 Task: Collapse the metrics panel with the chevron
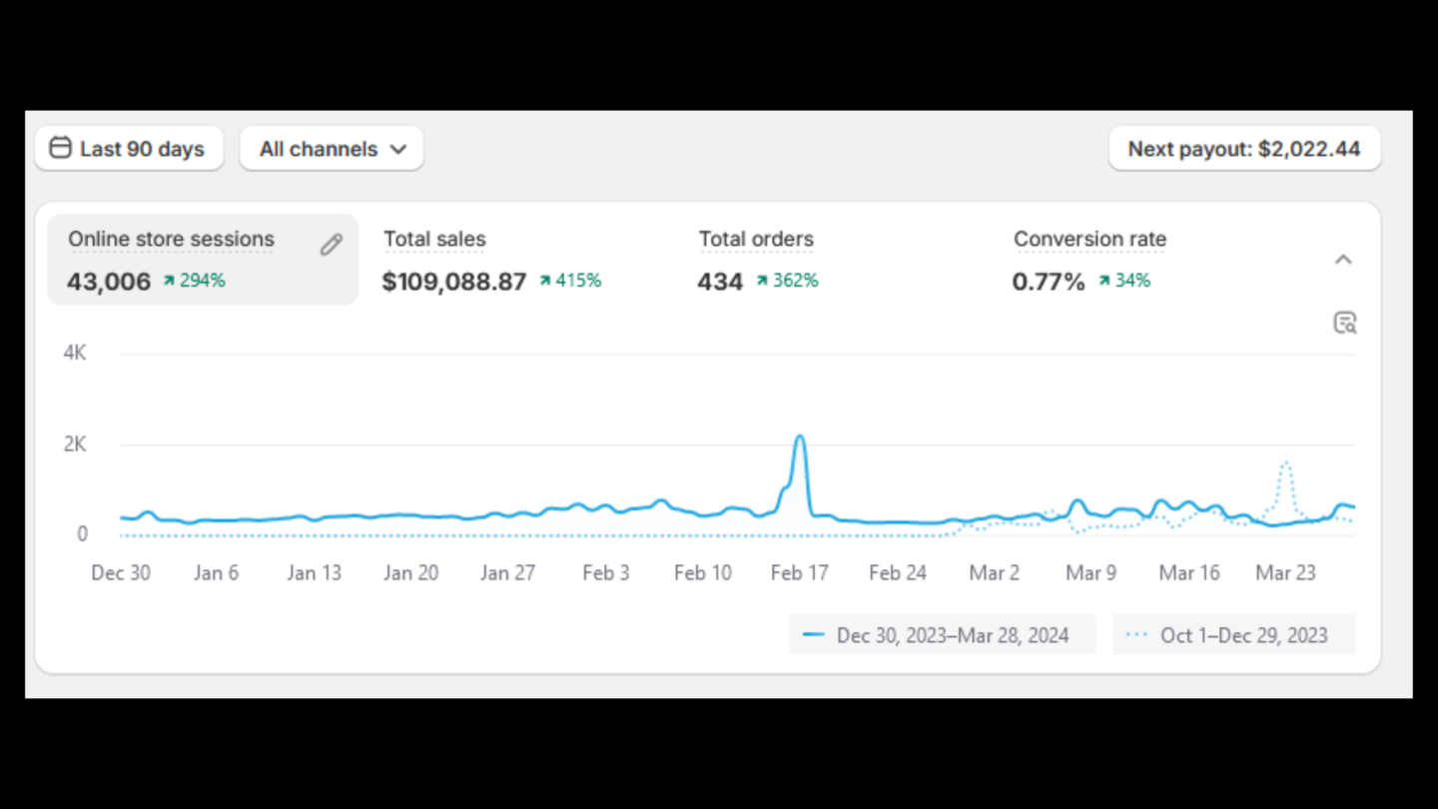point(1343,260)
